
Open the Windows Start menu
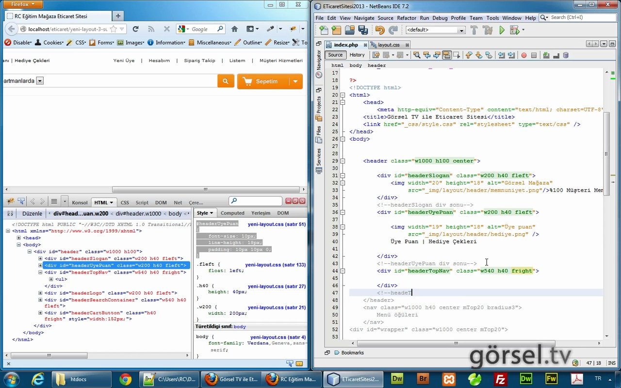tap(11, 379)
